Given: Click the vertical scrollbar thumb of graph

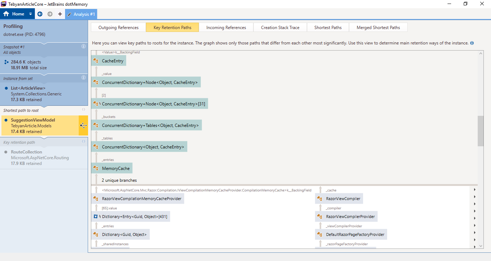Looking at the screenshot, I should [481, 131].
